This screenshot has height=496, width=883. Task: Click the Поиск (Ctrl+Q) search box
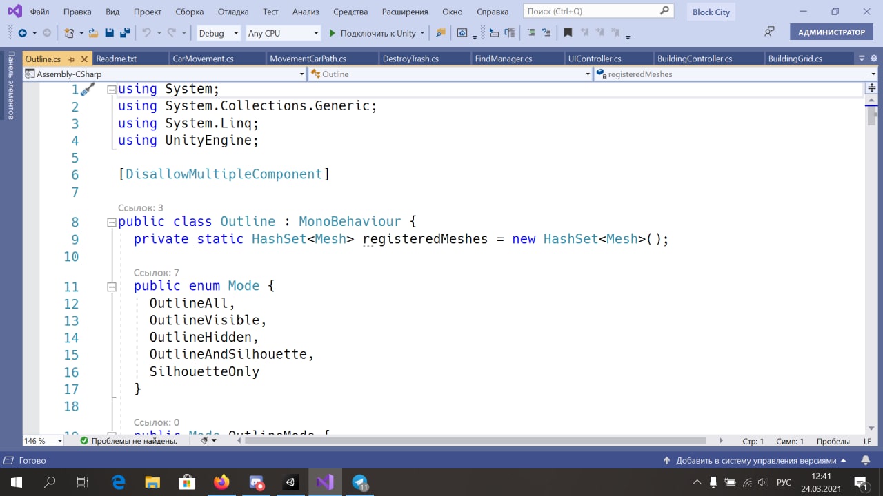click(x=598, y=11)
